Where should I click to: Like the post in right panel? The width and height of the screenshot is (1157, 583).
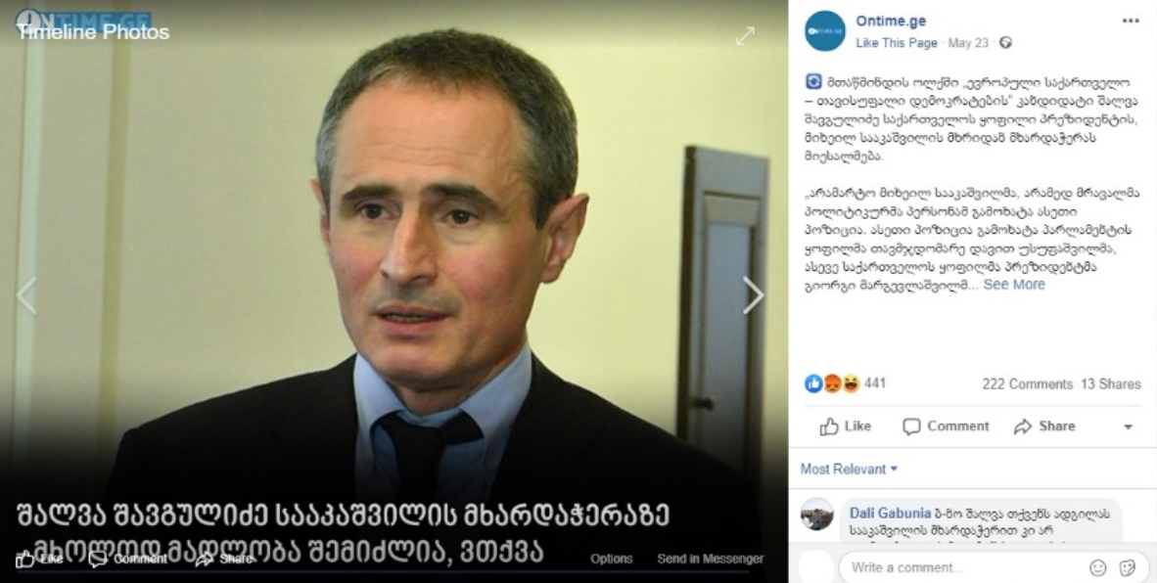point(846,426)
